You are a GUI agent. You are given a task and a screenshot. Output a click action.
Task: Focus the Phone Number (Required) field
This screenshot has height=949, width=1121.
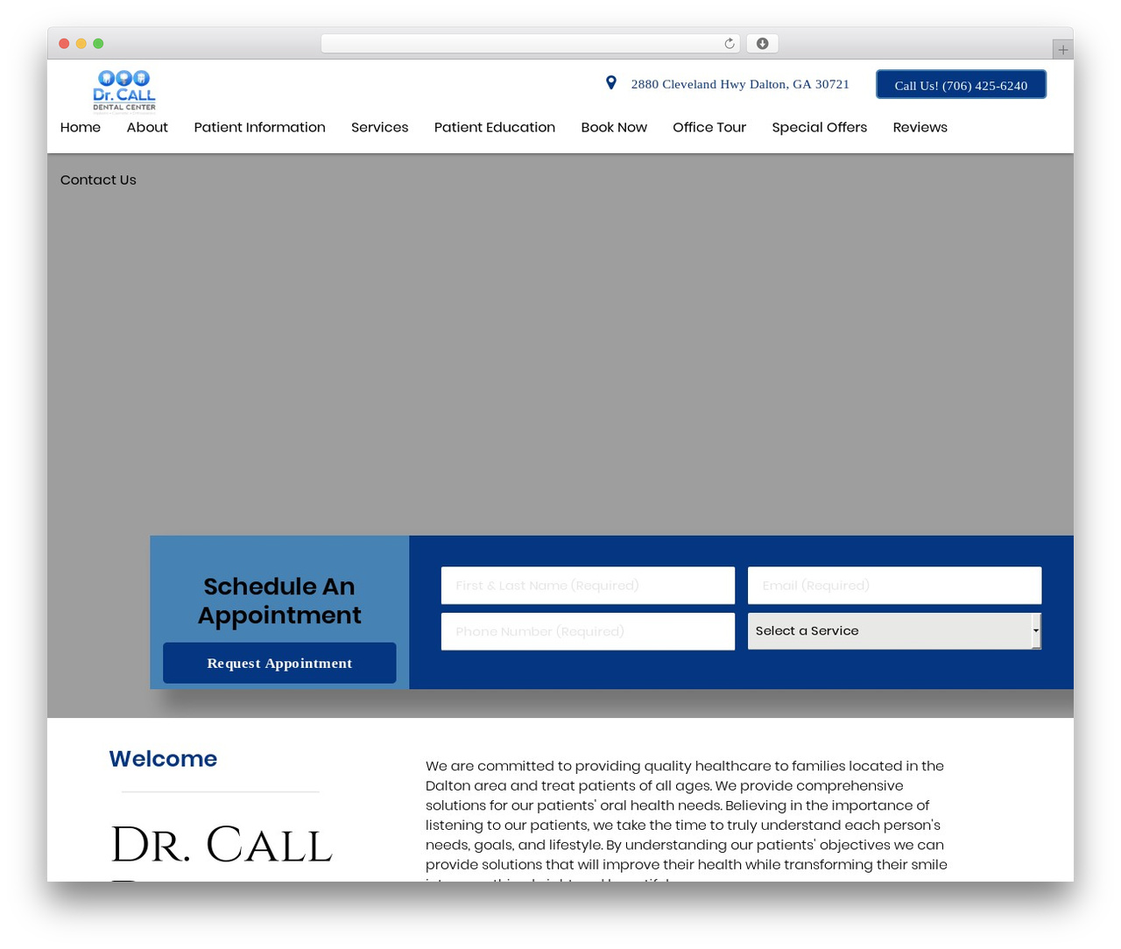tap(588, 631)
